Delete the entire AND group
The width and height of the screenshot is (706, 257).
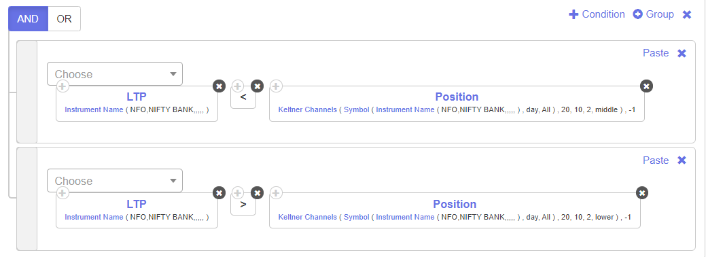point(687,14)
